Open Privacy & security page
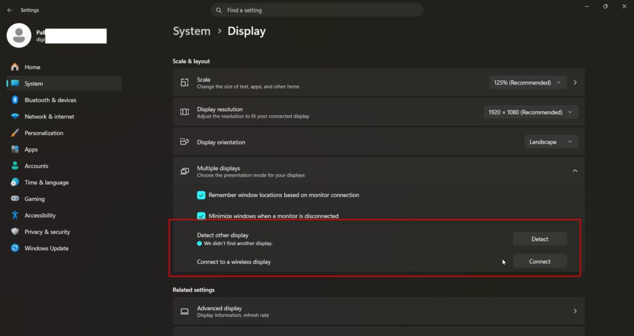The height and width of the screenshot is (336, 634). click(64, 232)
